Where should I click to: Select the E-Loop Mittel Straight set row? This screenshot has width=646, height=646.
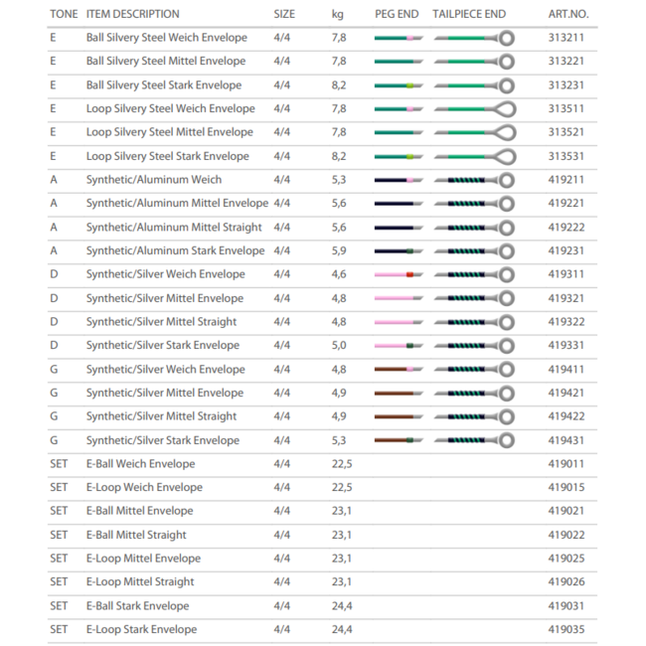pos(140,582)
